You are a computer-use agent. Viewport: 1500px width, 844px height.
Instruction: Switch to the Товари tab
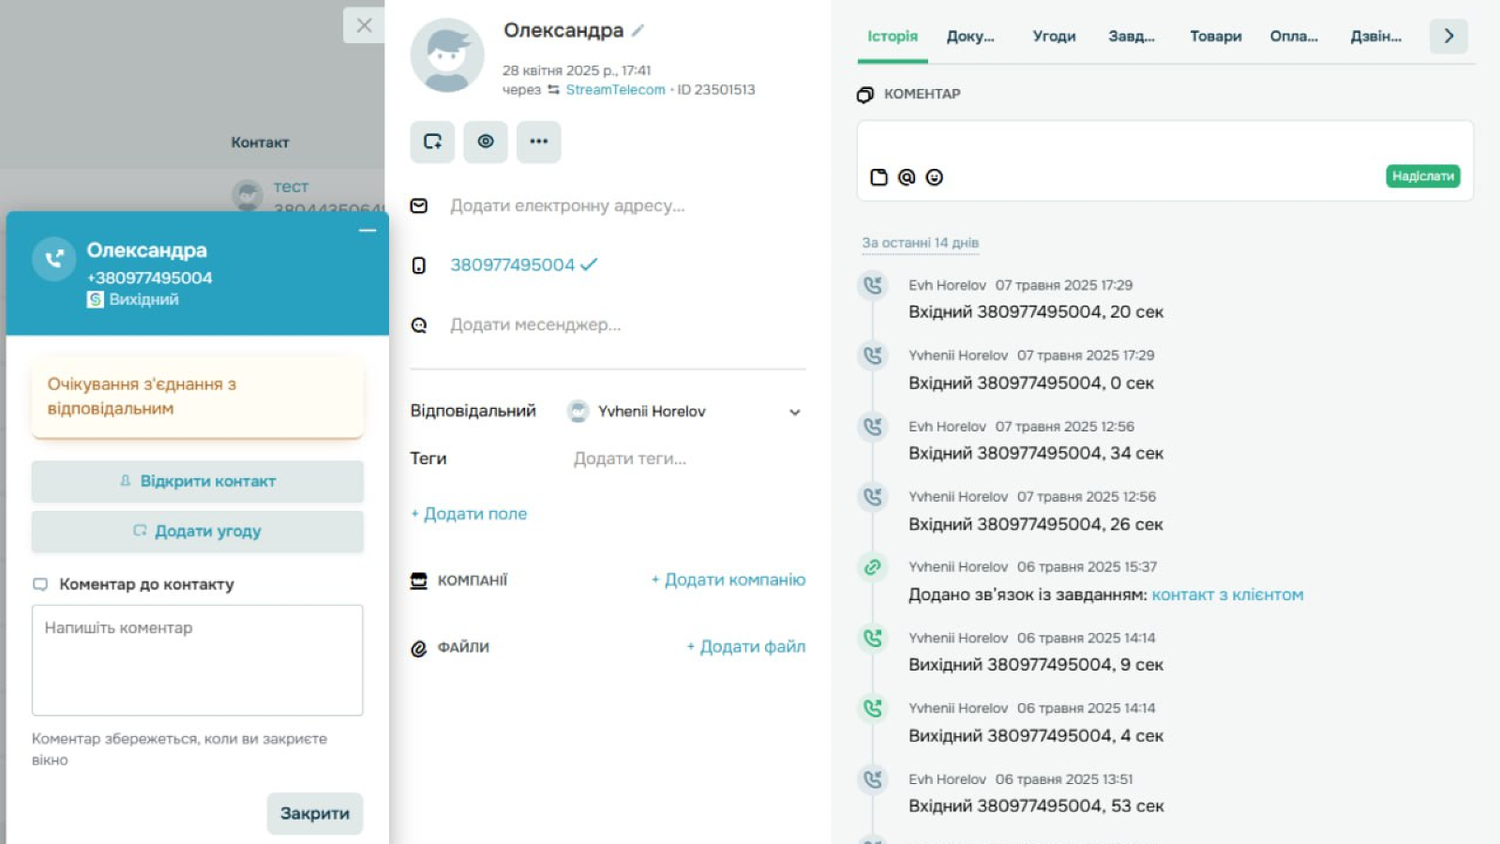point(1215,37)
